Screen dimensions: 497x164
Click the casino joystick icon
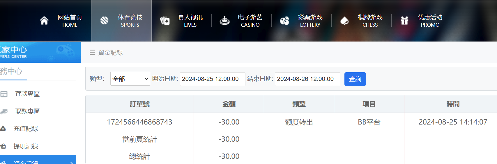[x=224, y=21]
